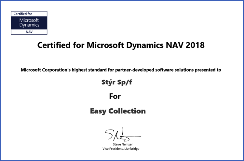Click the title "Vice President, Lionbridge"
The width and height of the screenshot is (244, 161).
pyautogui.click(x=121, y=149)
